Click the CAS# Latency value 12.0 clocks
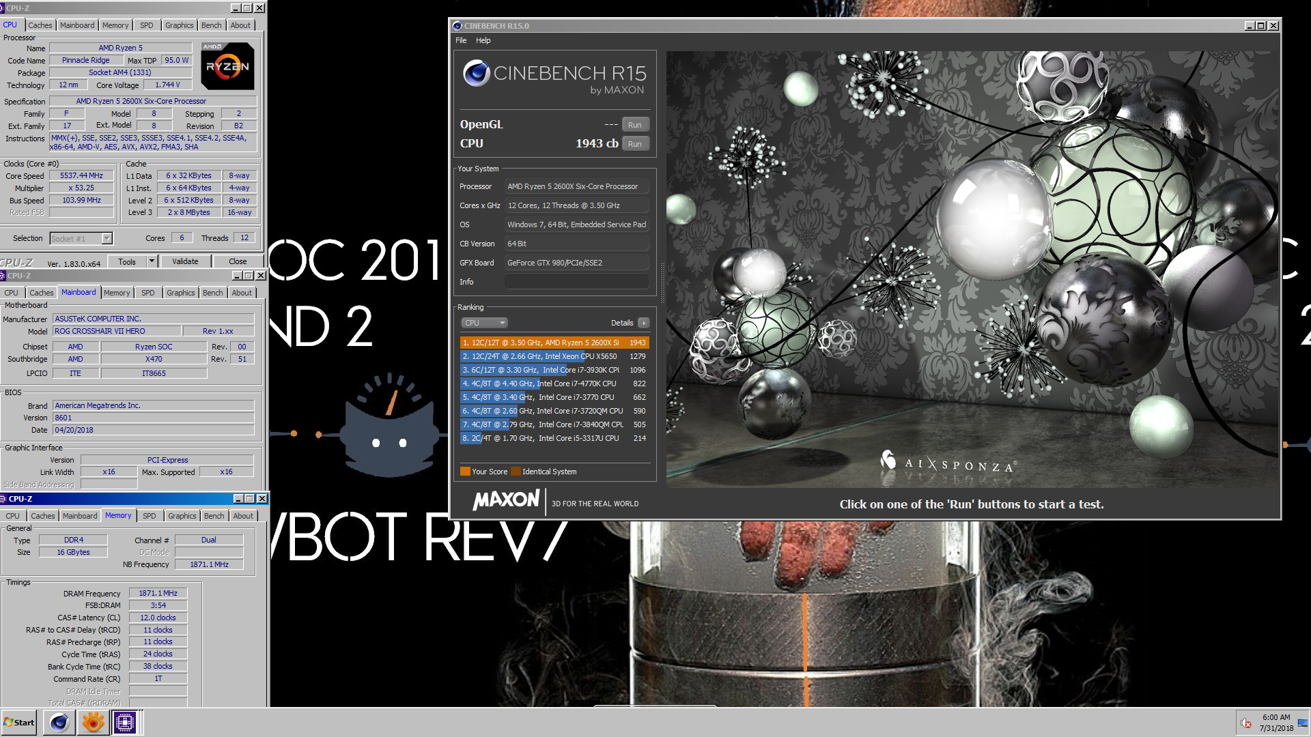The image size is (1311, 737). 158,618
